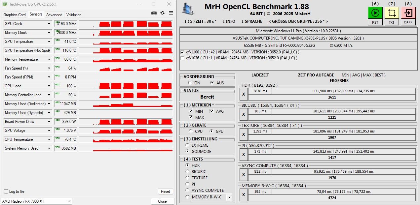This screenshot has height=205, width=420.
Task: Click the X button beside MEMORY R-W-C result
Action: click(x=244, y=194)
